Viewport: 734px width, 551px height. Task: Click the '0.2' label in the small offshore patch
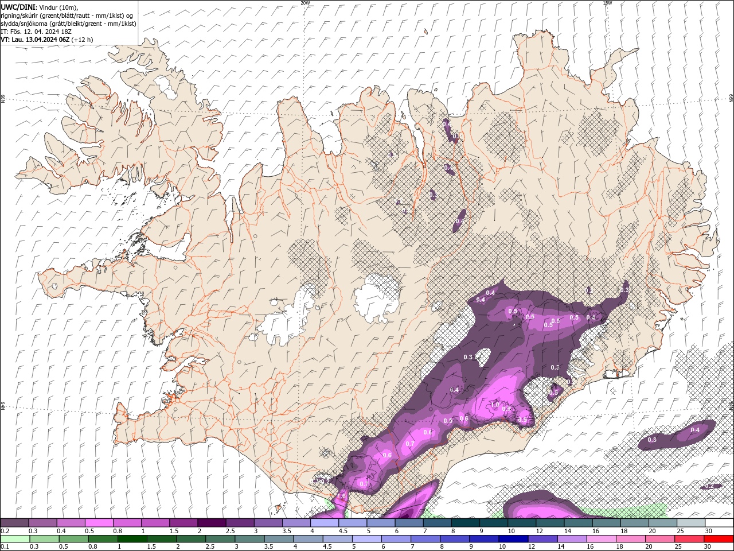[709, 486]
